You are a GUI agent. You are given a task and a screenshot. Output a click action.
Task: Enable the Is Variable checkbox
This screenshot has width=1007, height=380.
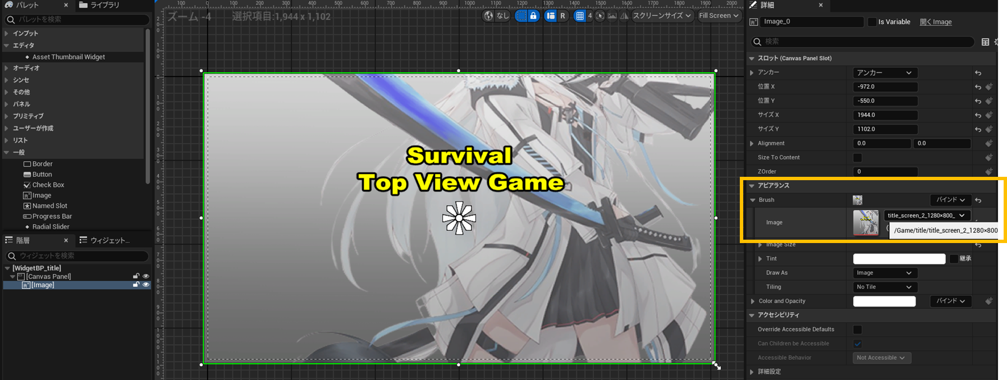(872, 22)
